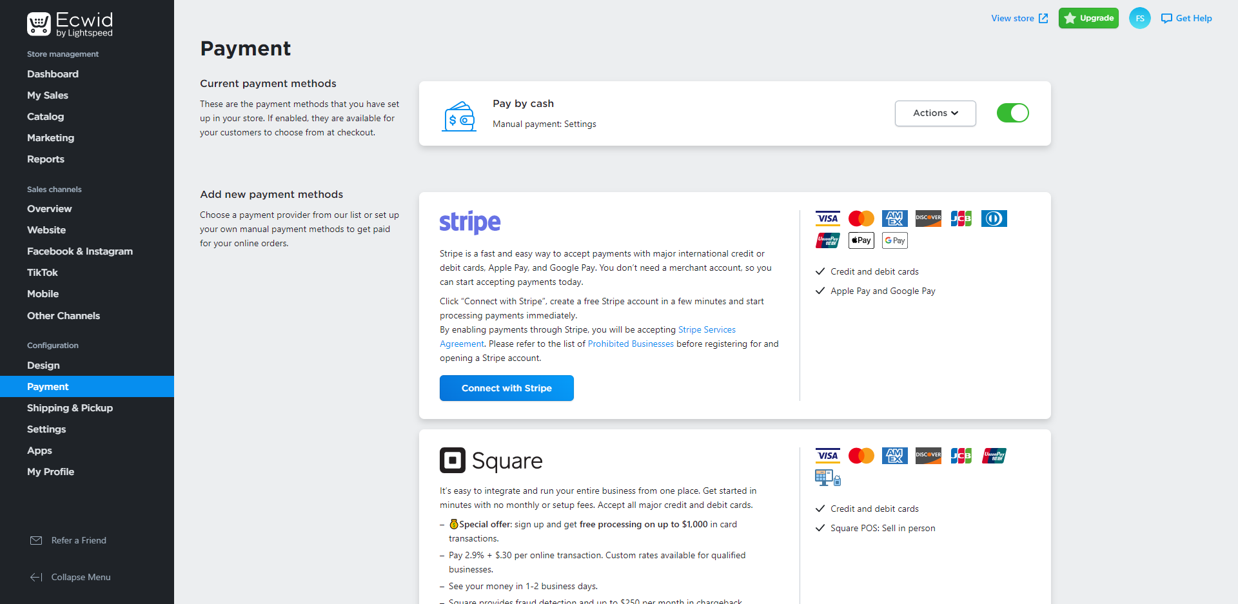Click the Diners Club icon in Stripe card
Screen dimensions: 1238x604
coord(994,219)
